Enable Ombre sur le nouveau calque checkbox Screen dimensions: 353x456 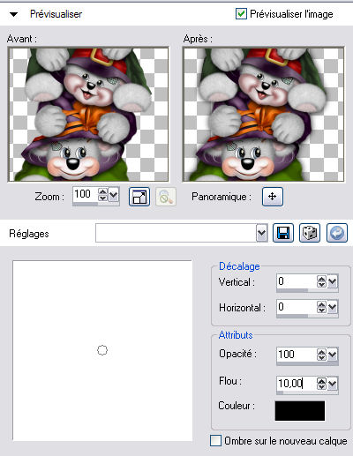(x=215, y=440)
